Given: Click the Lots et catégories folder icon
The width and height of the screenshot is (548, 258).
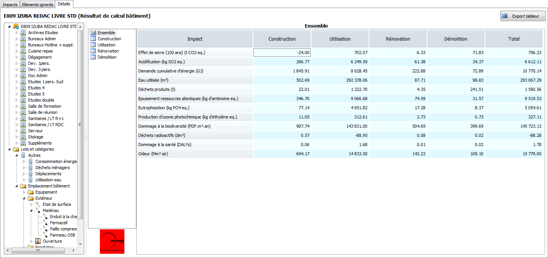Looking at the screenshot, I should (16, 149).
